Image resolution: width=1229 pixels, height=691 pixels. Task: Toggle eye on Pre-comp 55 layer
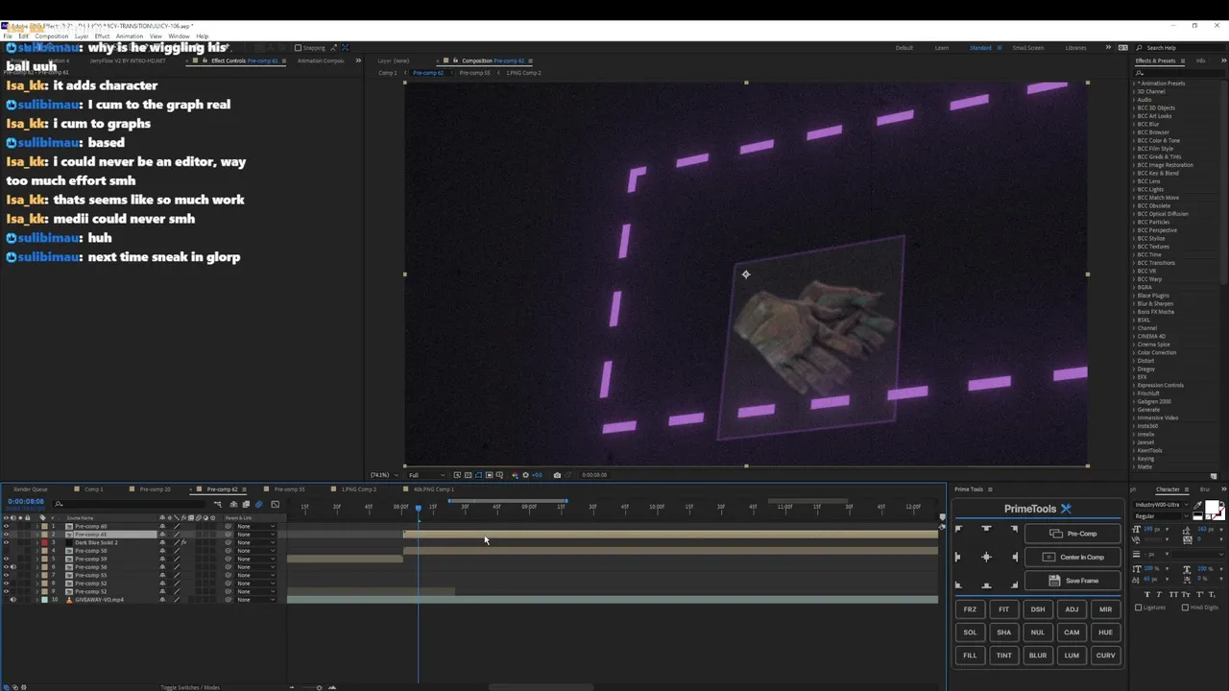click(x=6, y=575)
